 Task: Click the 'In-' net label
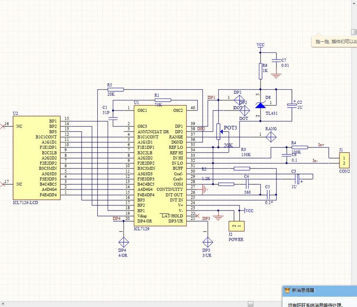click(x=315, y=160)
